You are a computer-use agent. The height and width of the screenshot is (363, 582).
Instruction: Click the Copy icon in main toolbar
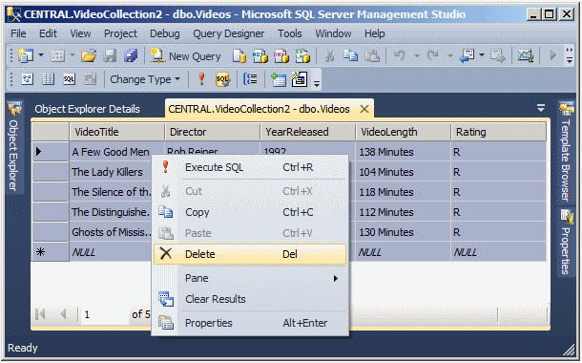[x=350, y=56]
